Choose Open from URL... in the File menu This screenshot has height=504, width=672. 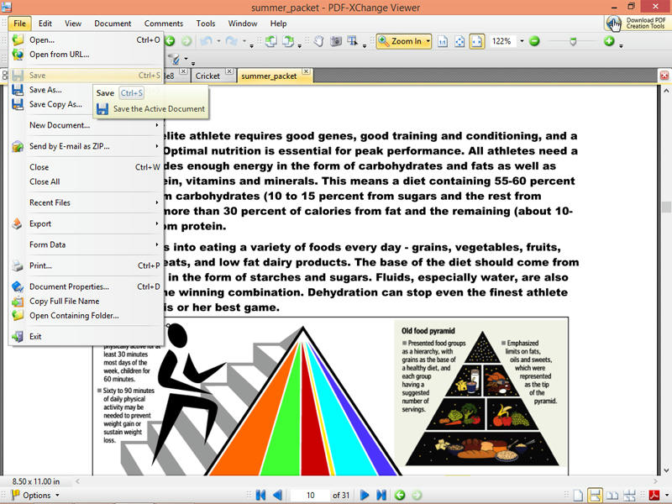pyautogui.click(x=86, y=55)
